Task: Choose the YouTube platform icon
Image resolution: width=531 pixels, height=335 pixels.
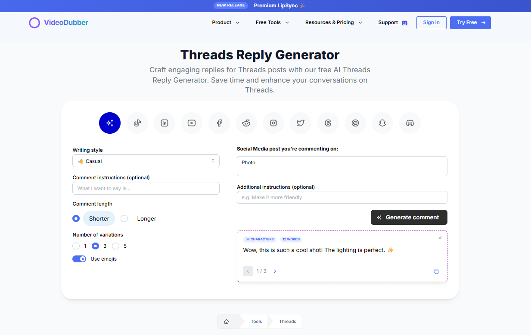Action: tap(192, 123)
